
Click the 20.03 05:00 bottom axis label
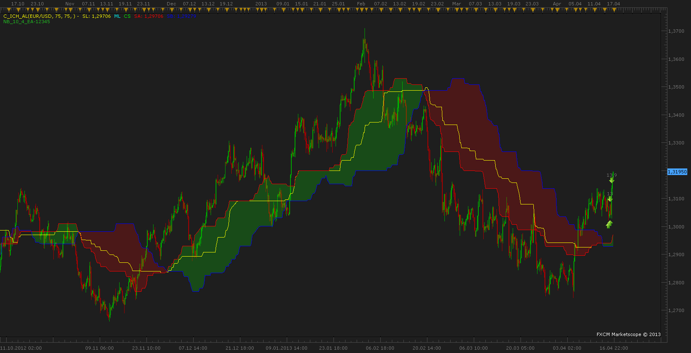click(x=521, y=348)
